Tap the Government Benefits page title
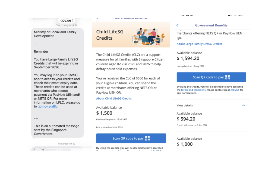Image resolution: width=278 pixels, height=170 pixels. 211,25
